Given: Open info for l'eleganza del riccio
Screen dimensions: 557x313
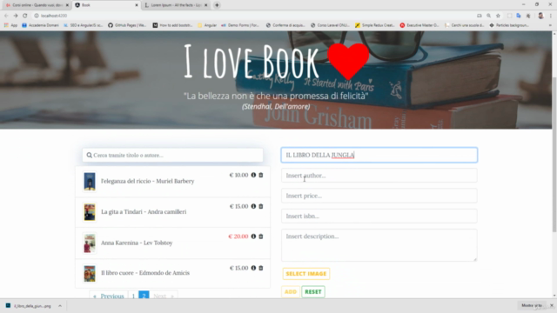Looking at the screenshot, I should point(253,175).
